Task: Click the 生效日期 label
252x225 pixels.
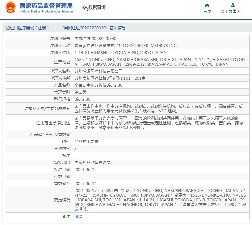Action: [x=62, y=177]
